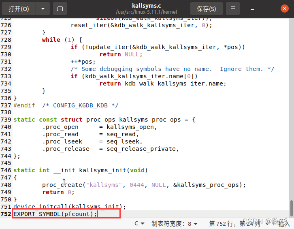The width and height of the screenshot is (294, 229).
Task: Click the 'if (!update_iter' line 729
Action: (x=158, y=47)
